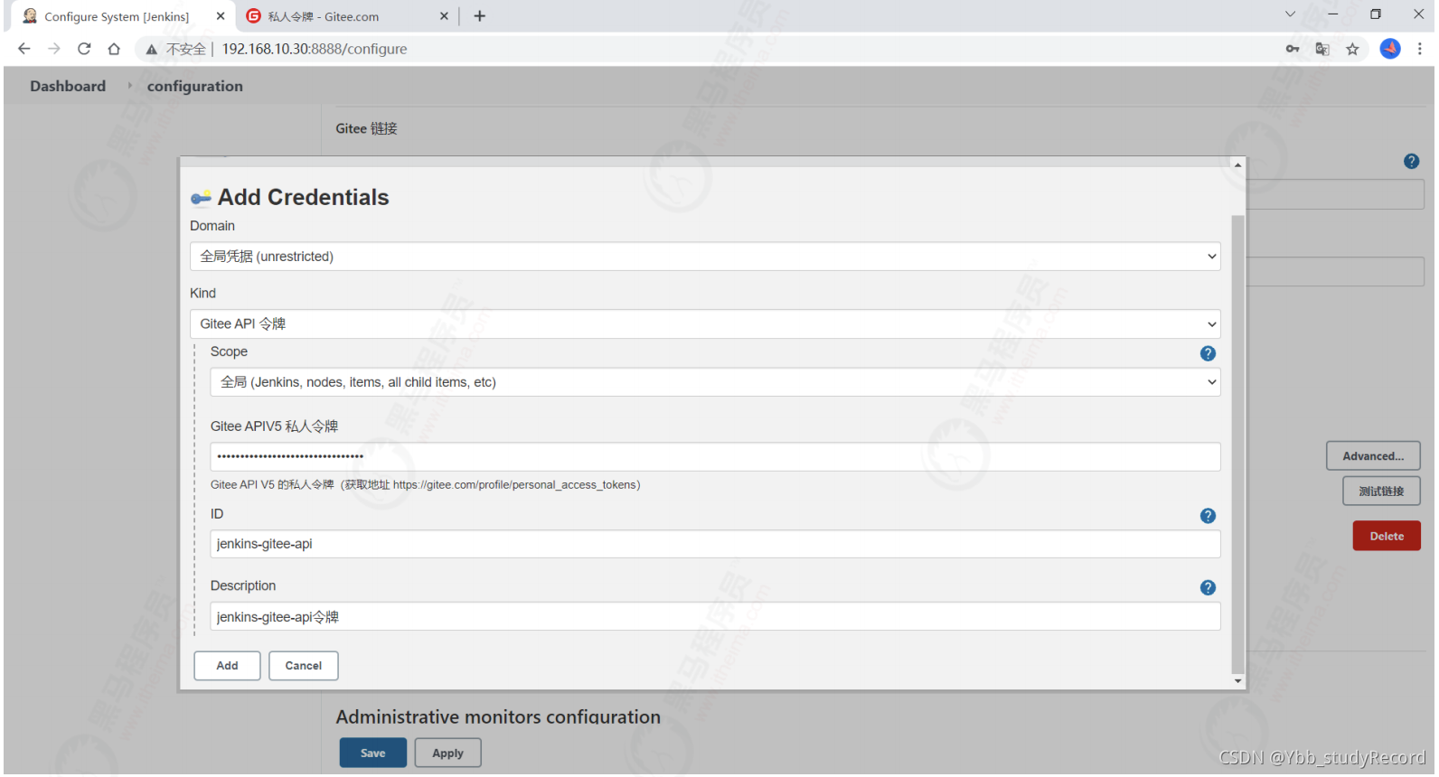Open the Chrome three-dot menu
The height and width of the screenshot is (777, 1439).
click(x=1420, y=49)
